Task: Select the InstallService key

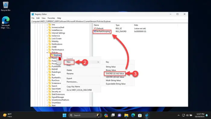Action: (x=57, y=30)
